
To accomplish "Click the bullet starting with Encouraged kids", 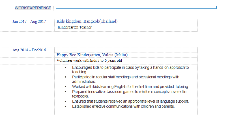I will 130,67.
